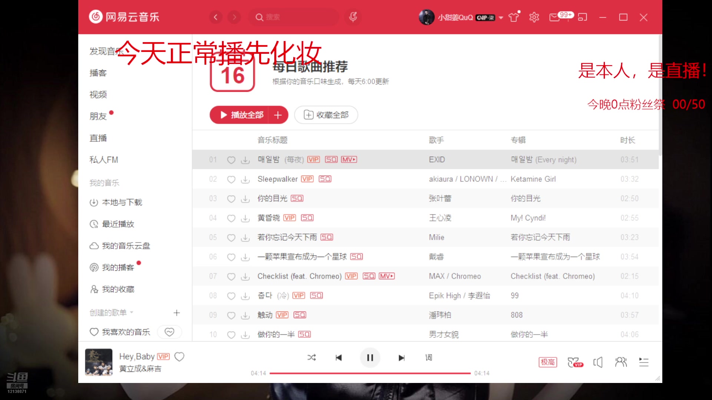Switch to mini player mode icon
712x400 pixels.
[583, 17]
